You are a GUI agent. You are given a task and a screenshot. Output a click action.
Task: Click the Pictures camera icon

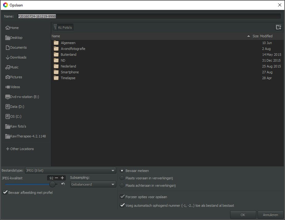(8, 77)
